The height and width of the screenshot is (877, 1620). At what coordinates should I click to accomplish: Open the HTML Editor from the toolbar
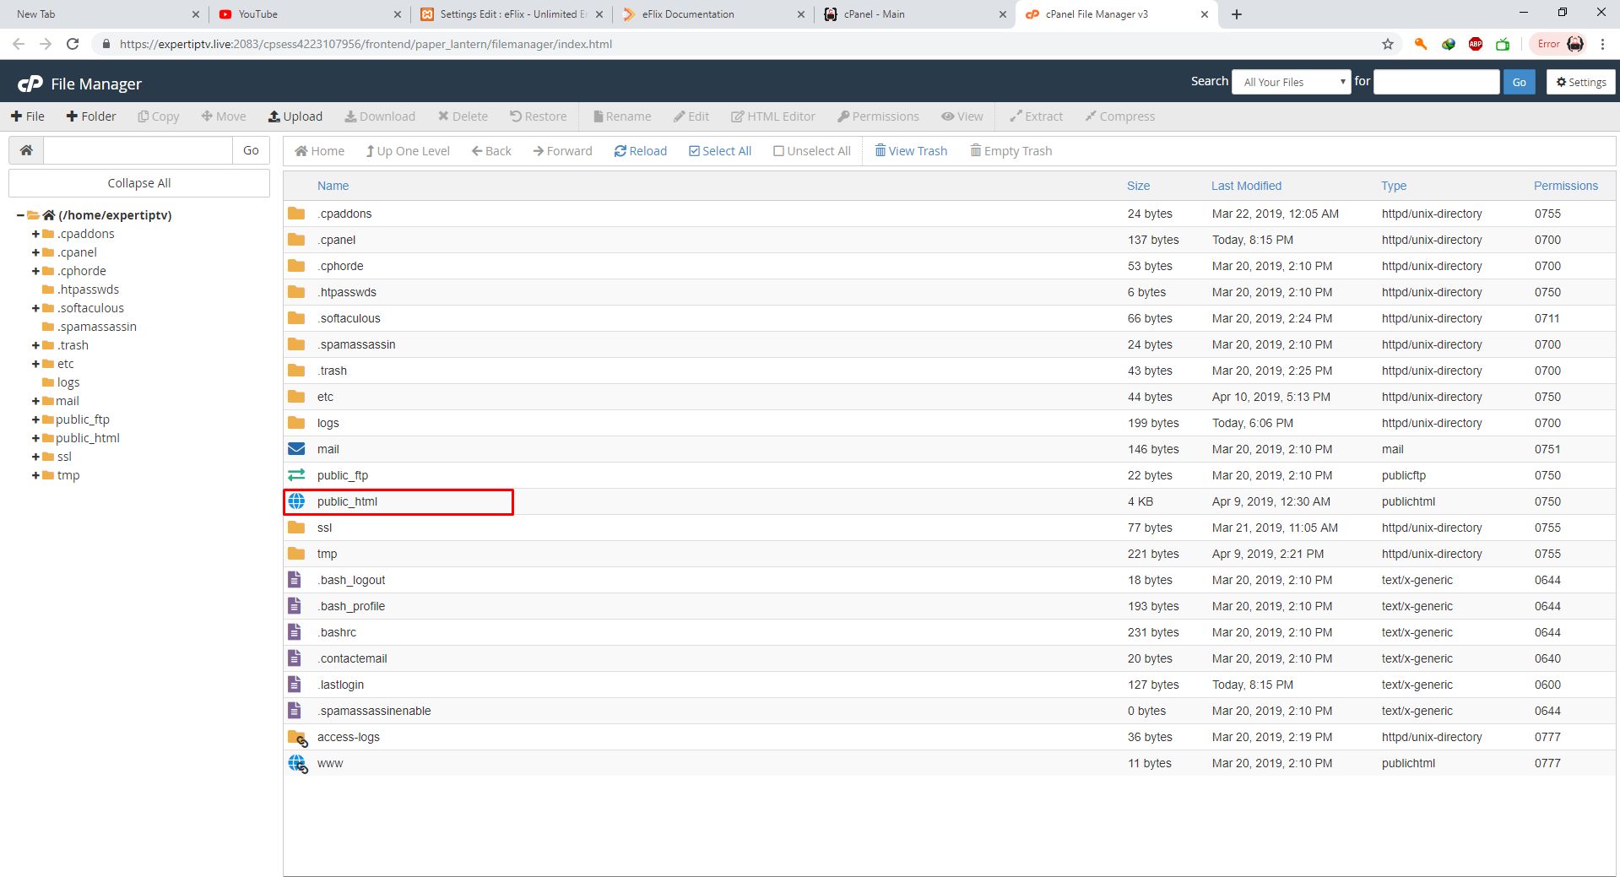tap(773, 116)
